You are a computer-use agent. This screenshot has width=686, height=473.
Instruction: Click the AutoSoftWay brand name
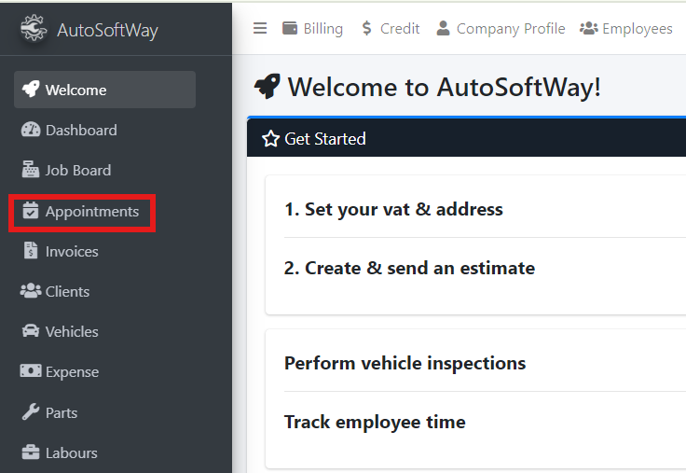coord(107,30)
